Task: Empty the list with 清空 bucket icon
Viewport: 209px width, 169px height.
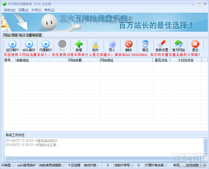Action: [x=145, y=44]
